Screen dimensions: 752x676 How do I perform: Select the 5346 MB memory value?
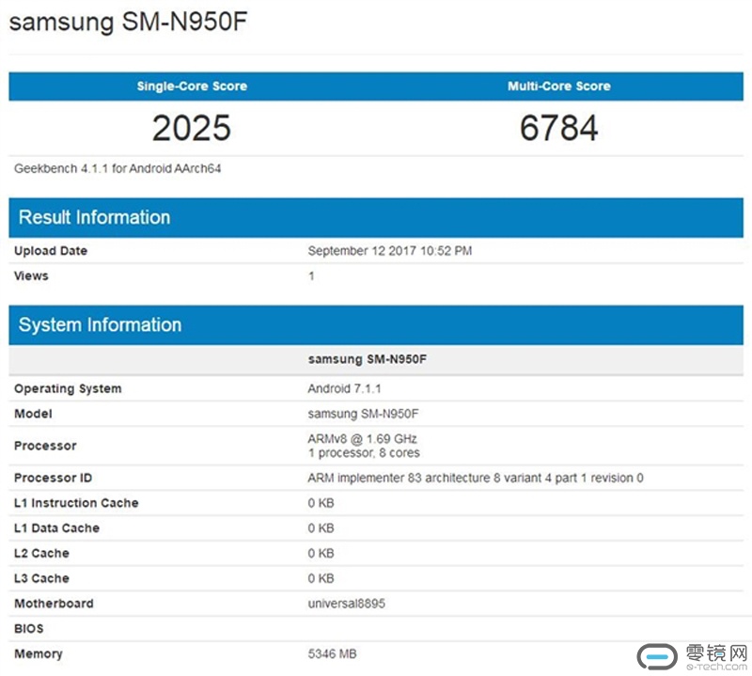333,654
